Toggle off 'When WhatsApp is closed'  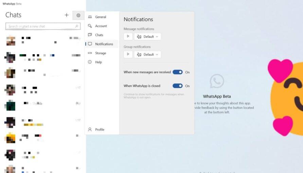tap(178, 86)
